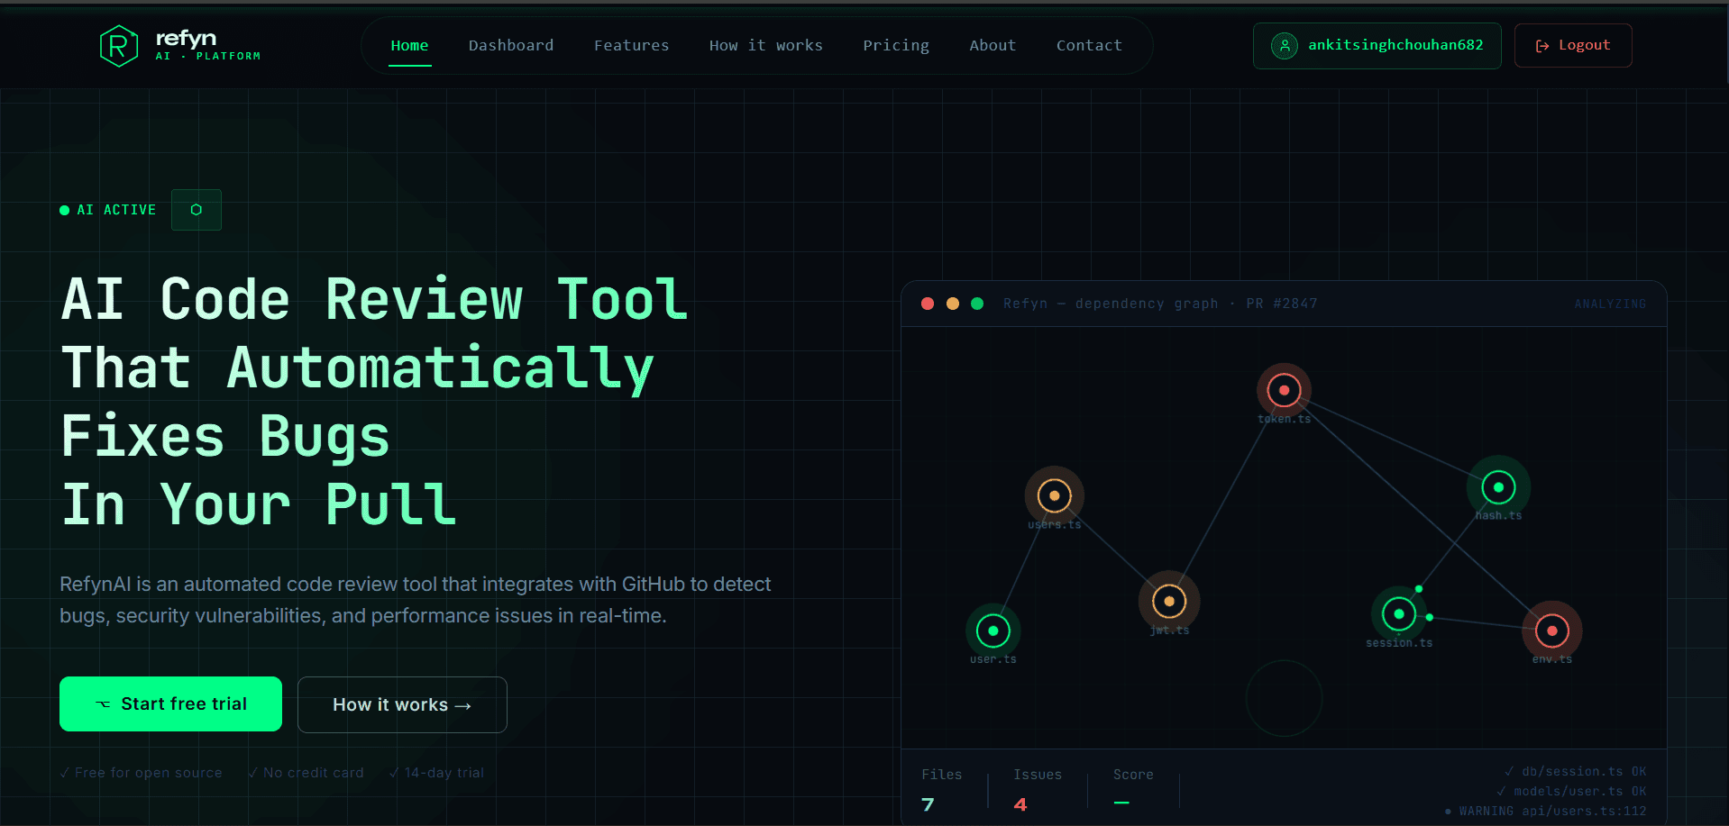Click the hash.ts dependency node

point(1497,488)
